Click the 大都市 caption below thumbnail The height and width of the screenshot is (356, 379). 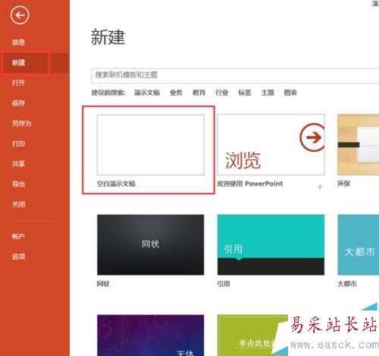click(347, 284)
